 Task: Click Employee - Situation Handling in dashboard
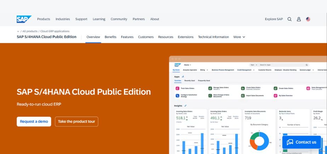coord(286,70)
